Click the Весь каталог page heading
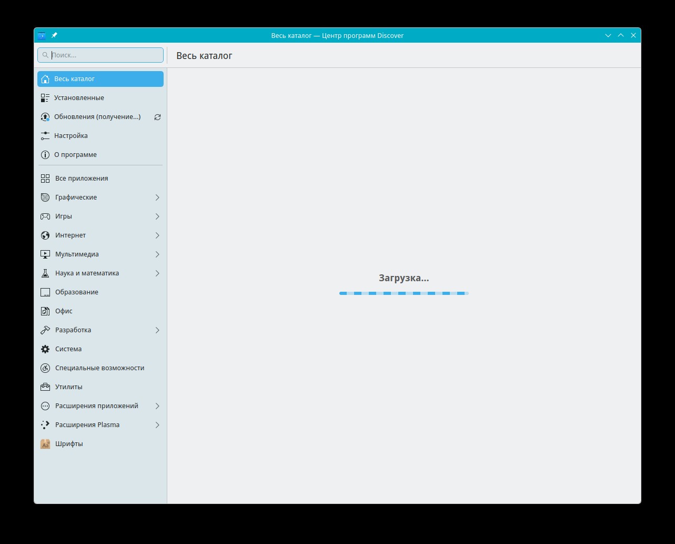The image size is (675, 544). click(x=204, y=56)
